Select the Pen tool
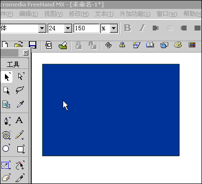Viewport: 202px width, 184px height. [7, 121]
